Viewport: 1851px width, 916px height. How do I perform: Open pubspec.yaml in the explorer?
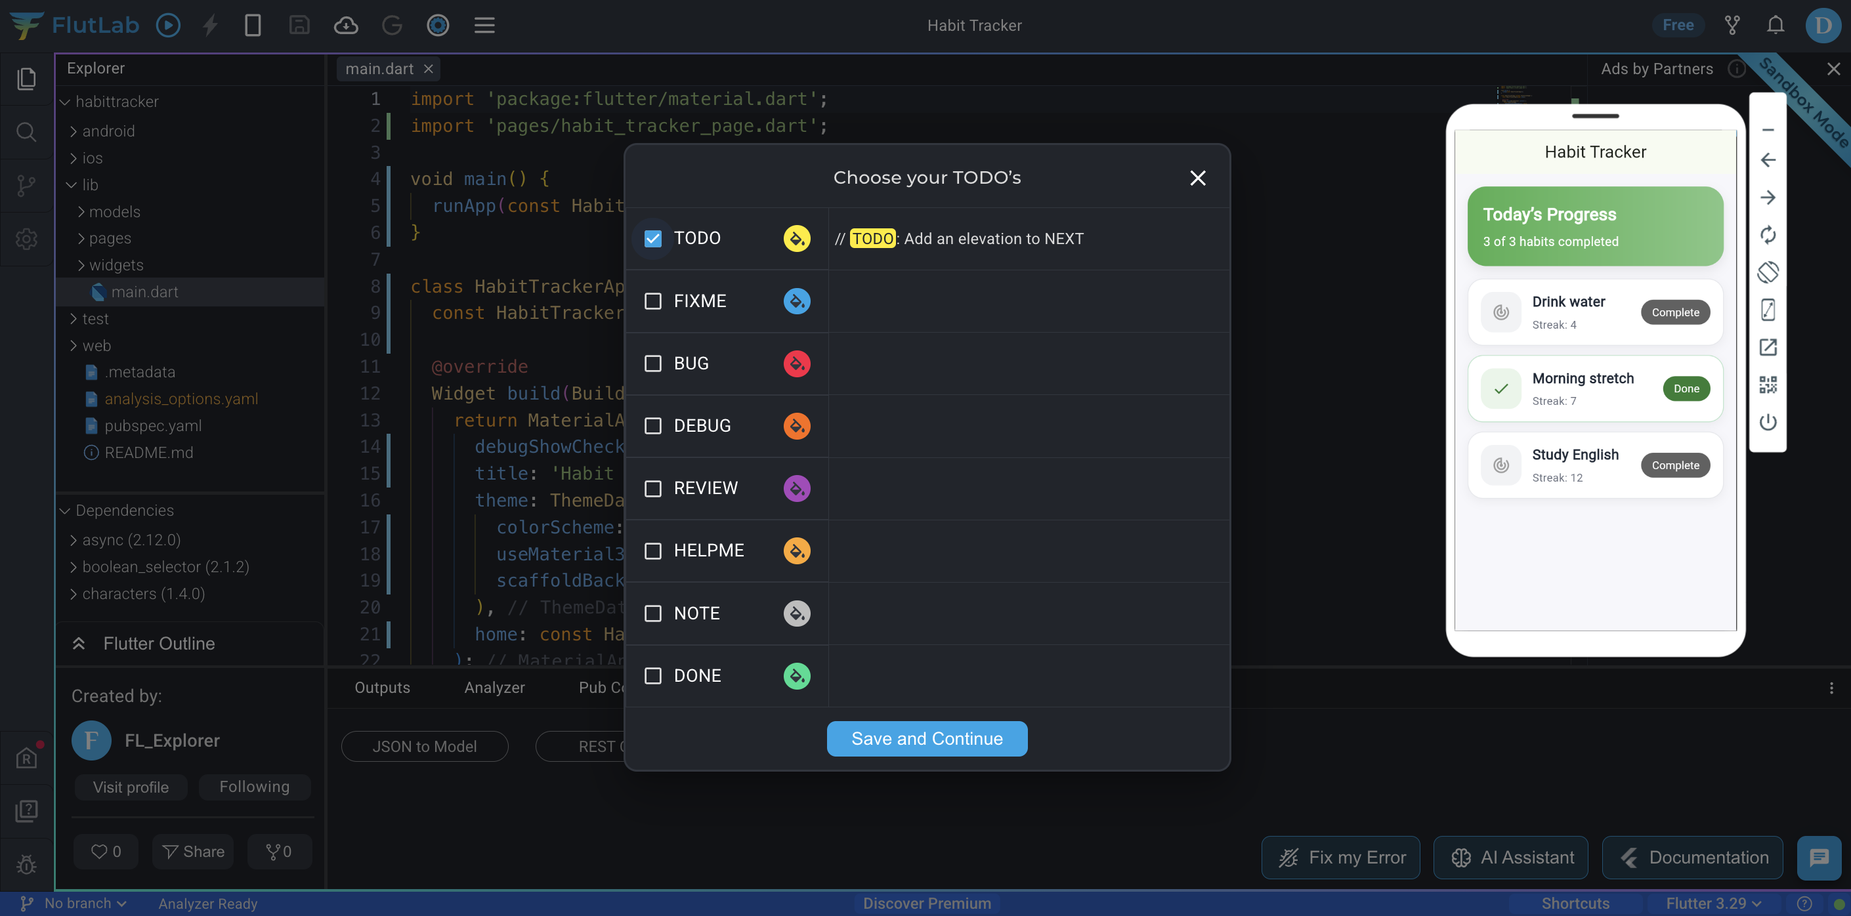coord(152,425)
